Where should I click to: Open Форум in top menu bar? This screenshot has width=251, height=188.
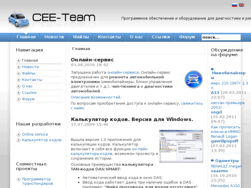click(x=187, y=37)
